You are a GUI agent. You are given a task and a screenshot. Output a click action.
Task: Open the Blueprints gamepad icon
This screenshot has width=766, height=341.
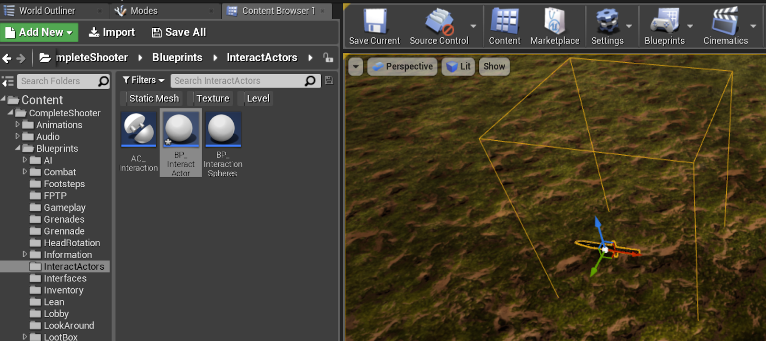pyautogui.click(x=665, y=22)
